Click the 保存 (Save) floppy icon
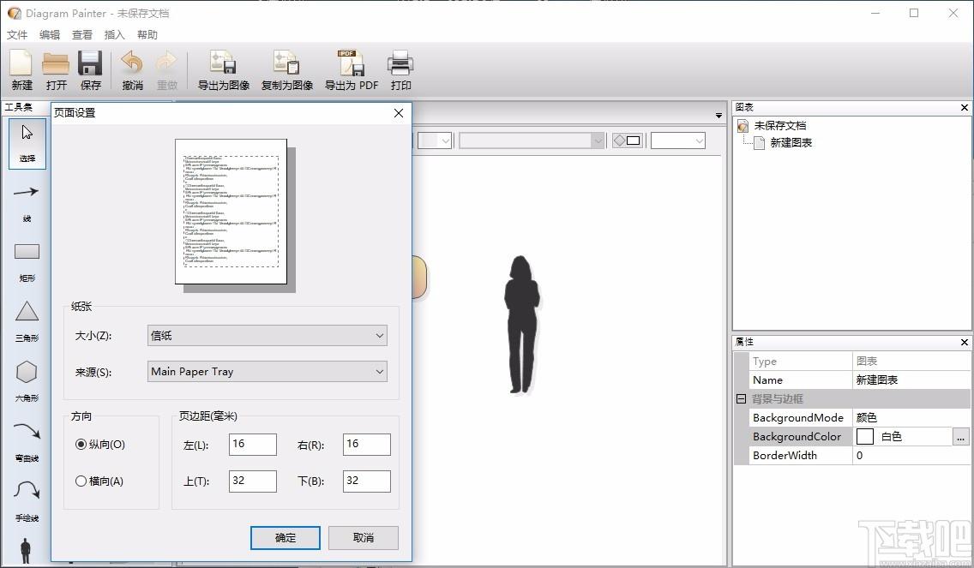 (90, 63)
